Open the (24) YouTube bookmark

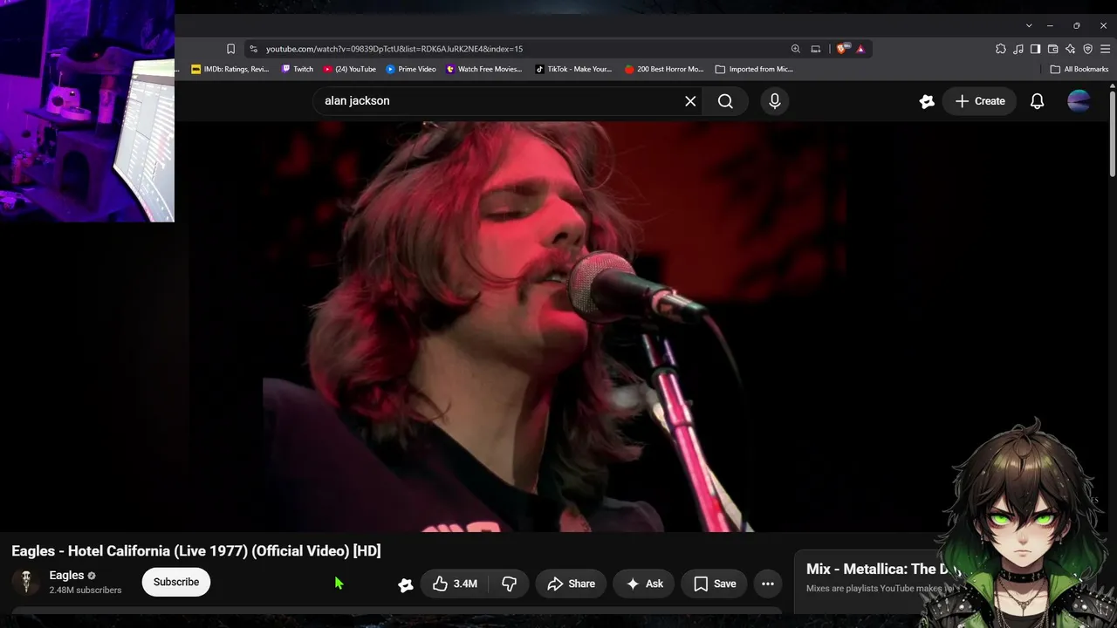(350, 69)
